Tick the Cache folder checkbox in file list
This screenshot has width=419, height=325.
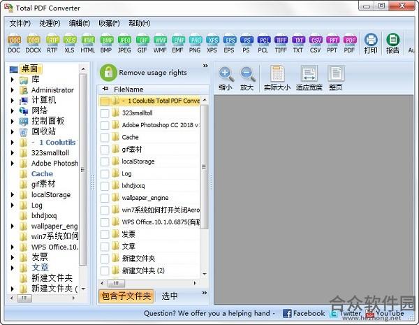105,138
